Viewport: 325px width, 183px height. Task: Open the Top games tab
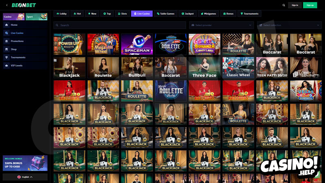tap(107, 14)
